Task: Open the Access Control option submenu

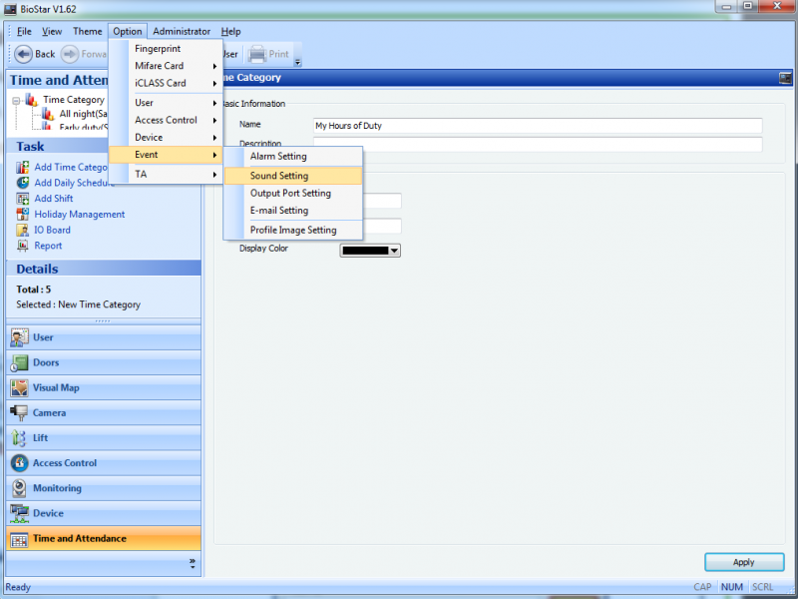Action: (x=166, y=120)
